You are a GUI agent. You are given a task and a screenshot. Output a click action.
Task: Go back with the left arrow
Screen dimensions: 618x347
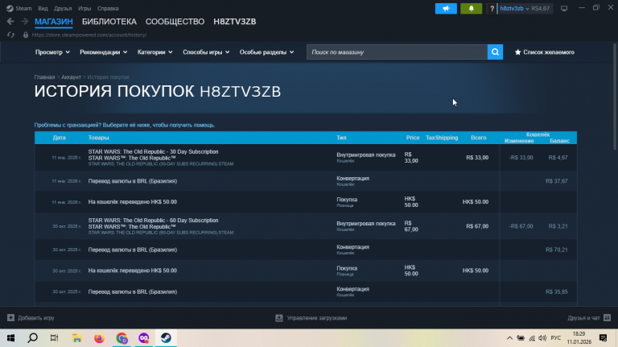point(10,21)
